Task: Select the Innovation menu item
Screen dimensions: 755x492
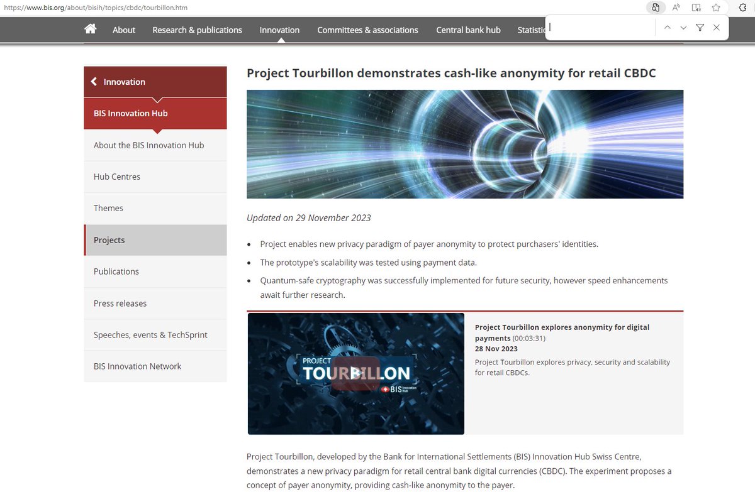Action: (279, 30)
